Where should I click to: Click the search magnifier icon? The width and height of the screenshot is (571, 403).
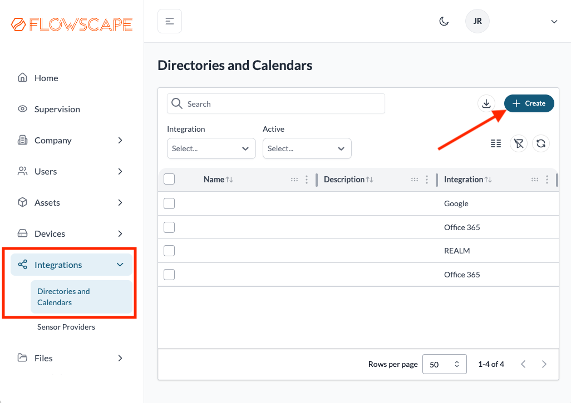pyautogui.click(x=177, y=103)
